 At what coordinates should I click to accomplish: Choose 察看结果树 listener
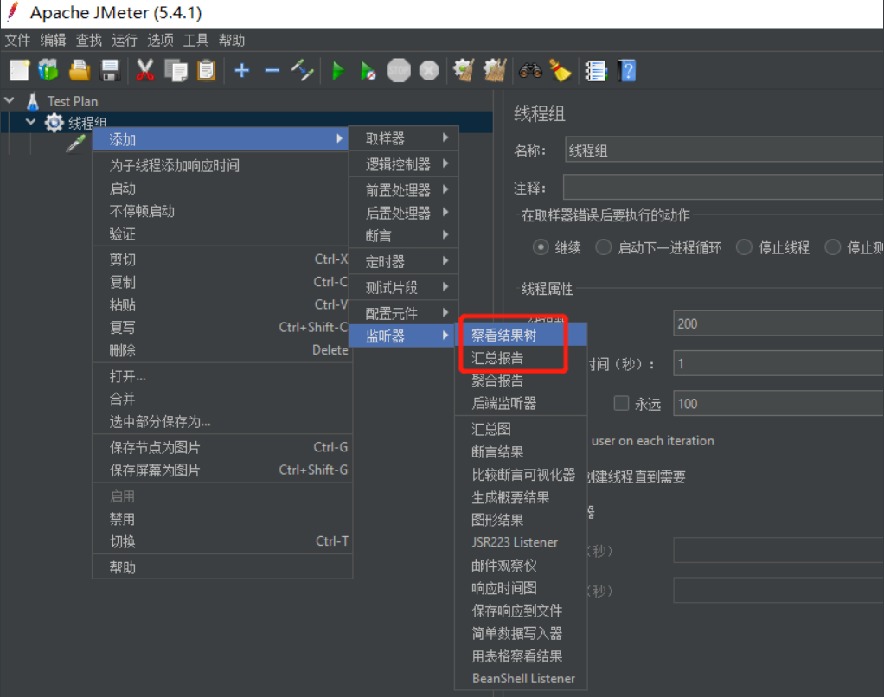tap(521, 336)
